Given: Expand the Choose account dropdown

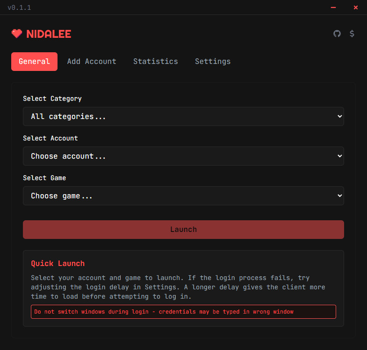Looking at the screenshot, I should pyautogui.click(x=183, y=156).
